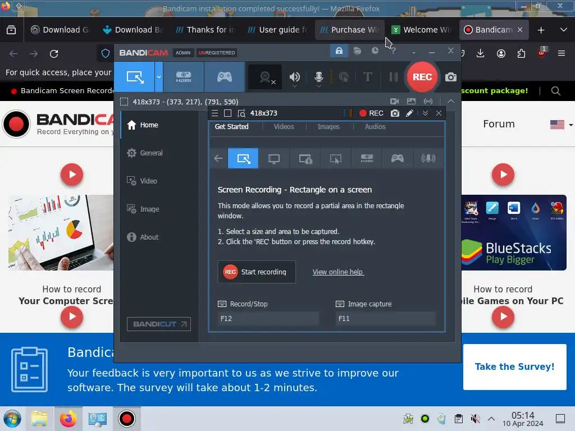Image resolution: width=575 pixels, height=431 pixels.
Task: Click the small REC button on the rectangle bar
Action: coord(371,113)
